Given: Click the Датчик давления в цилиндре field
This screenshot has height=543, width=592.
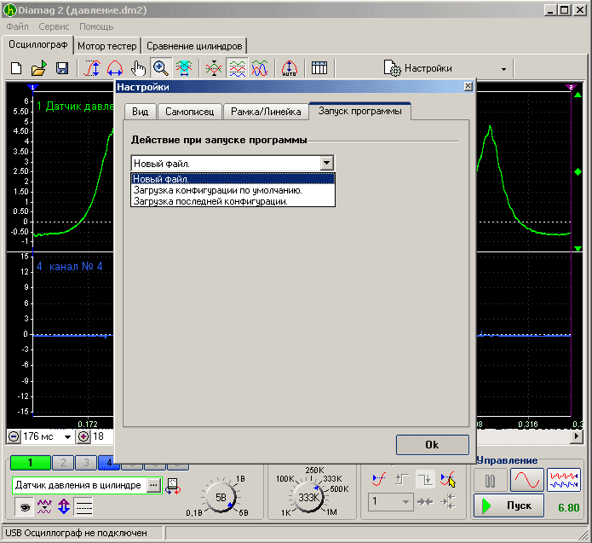Looking at the screenshot, I should pos(78,485).
